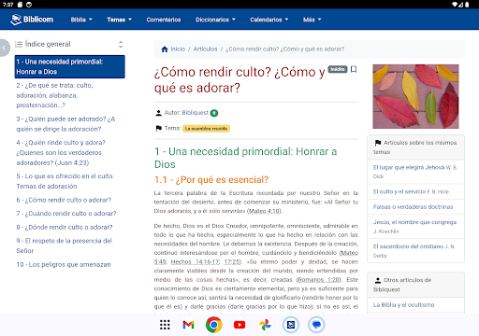479x336 pixels.
Task: Open the Más dropdown menu
Action: (x=312, y=20)
